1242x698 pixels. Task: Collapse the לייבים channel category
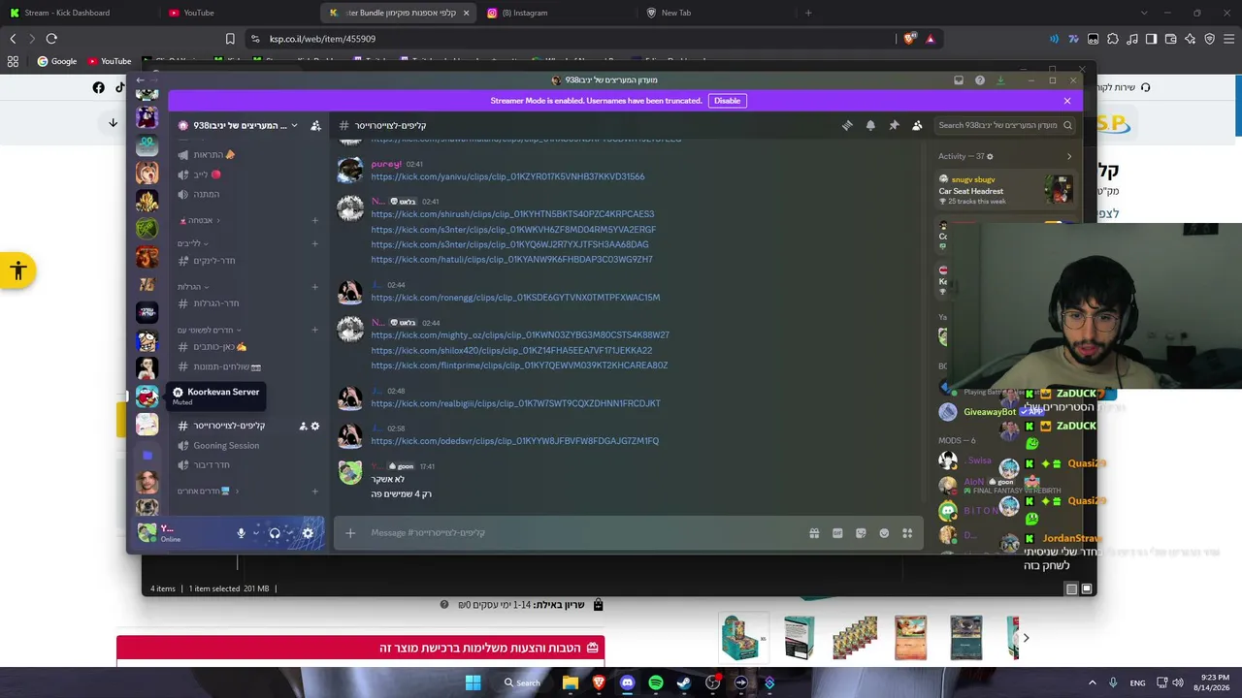pos(193,243)
